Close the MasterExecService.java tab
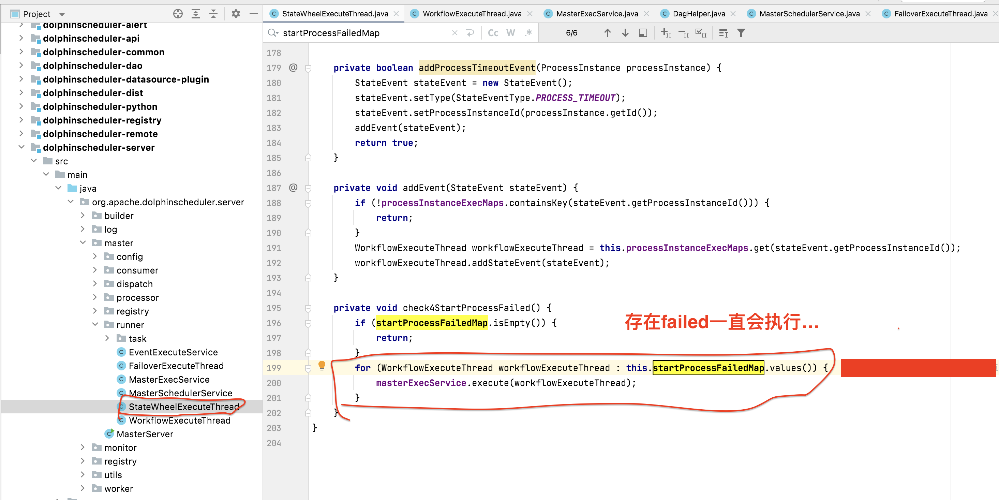This screenshot has width=999, height=500. tap(646, 14)
